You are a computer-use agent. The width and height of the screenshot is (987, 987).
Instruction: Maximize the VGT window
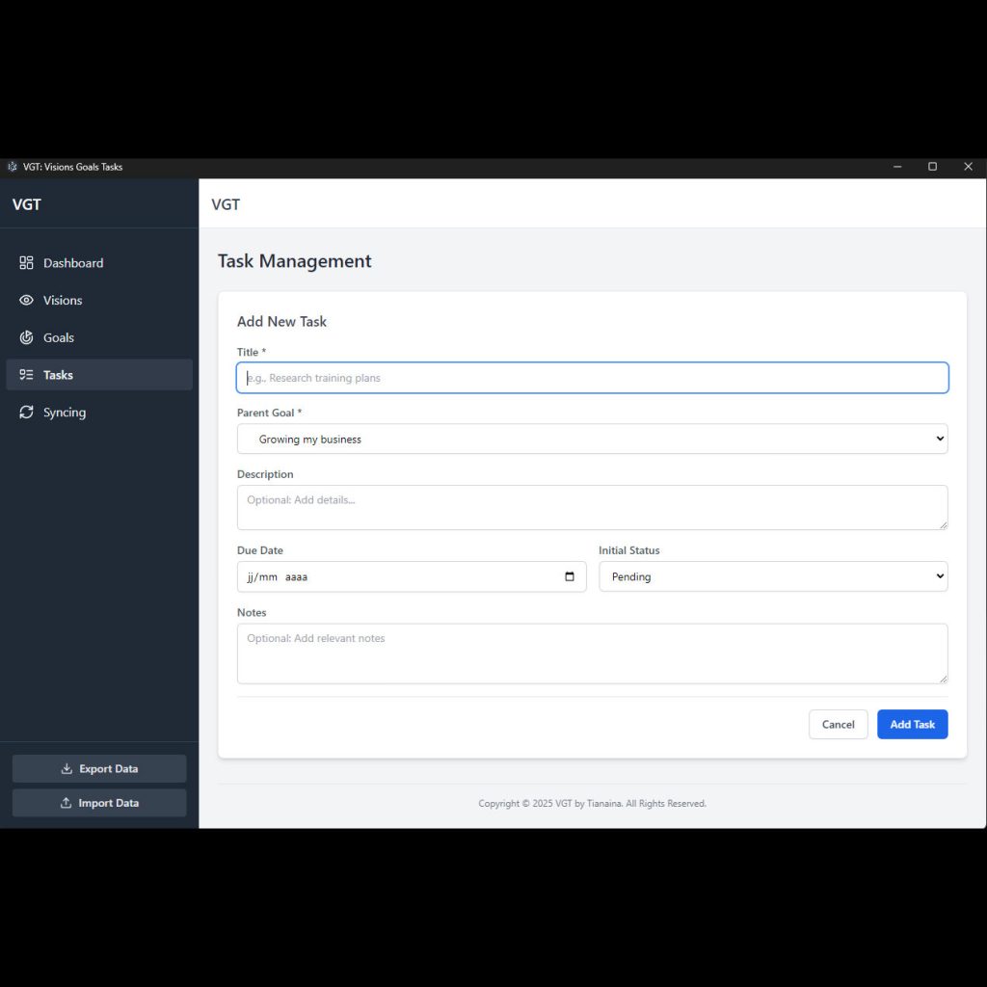tap(932, 167)
